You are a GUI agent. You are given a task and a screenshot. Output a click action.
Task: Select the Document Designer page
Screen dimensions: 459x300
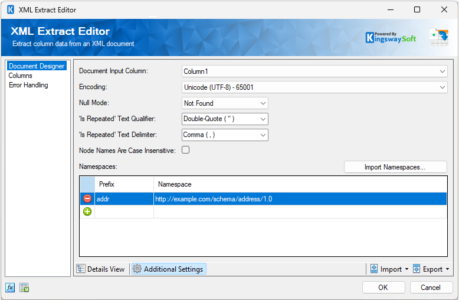point(37,66)
